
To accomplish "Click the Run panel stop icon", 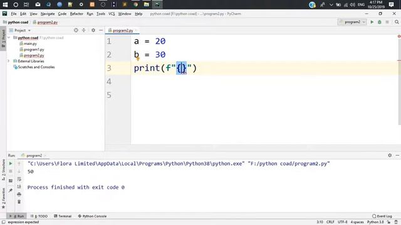I will tap(11, 171).
